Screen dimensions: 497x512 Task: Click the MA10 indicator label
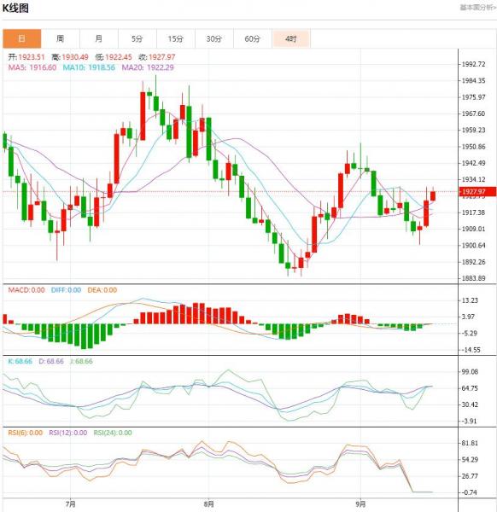point(89,67)
